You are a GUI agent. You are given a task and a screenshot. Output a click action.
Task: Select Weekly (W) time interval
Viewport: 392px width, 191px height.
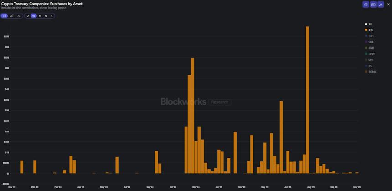34,16
